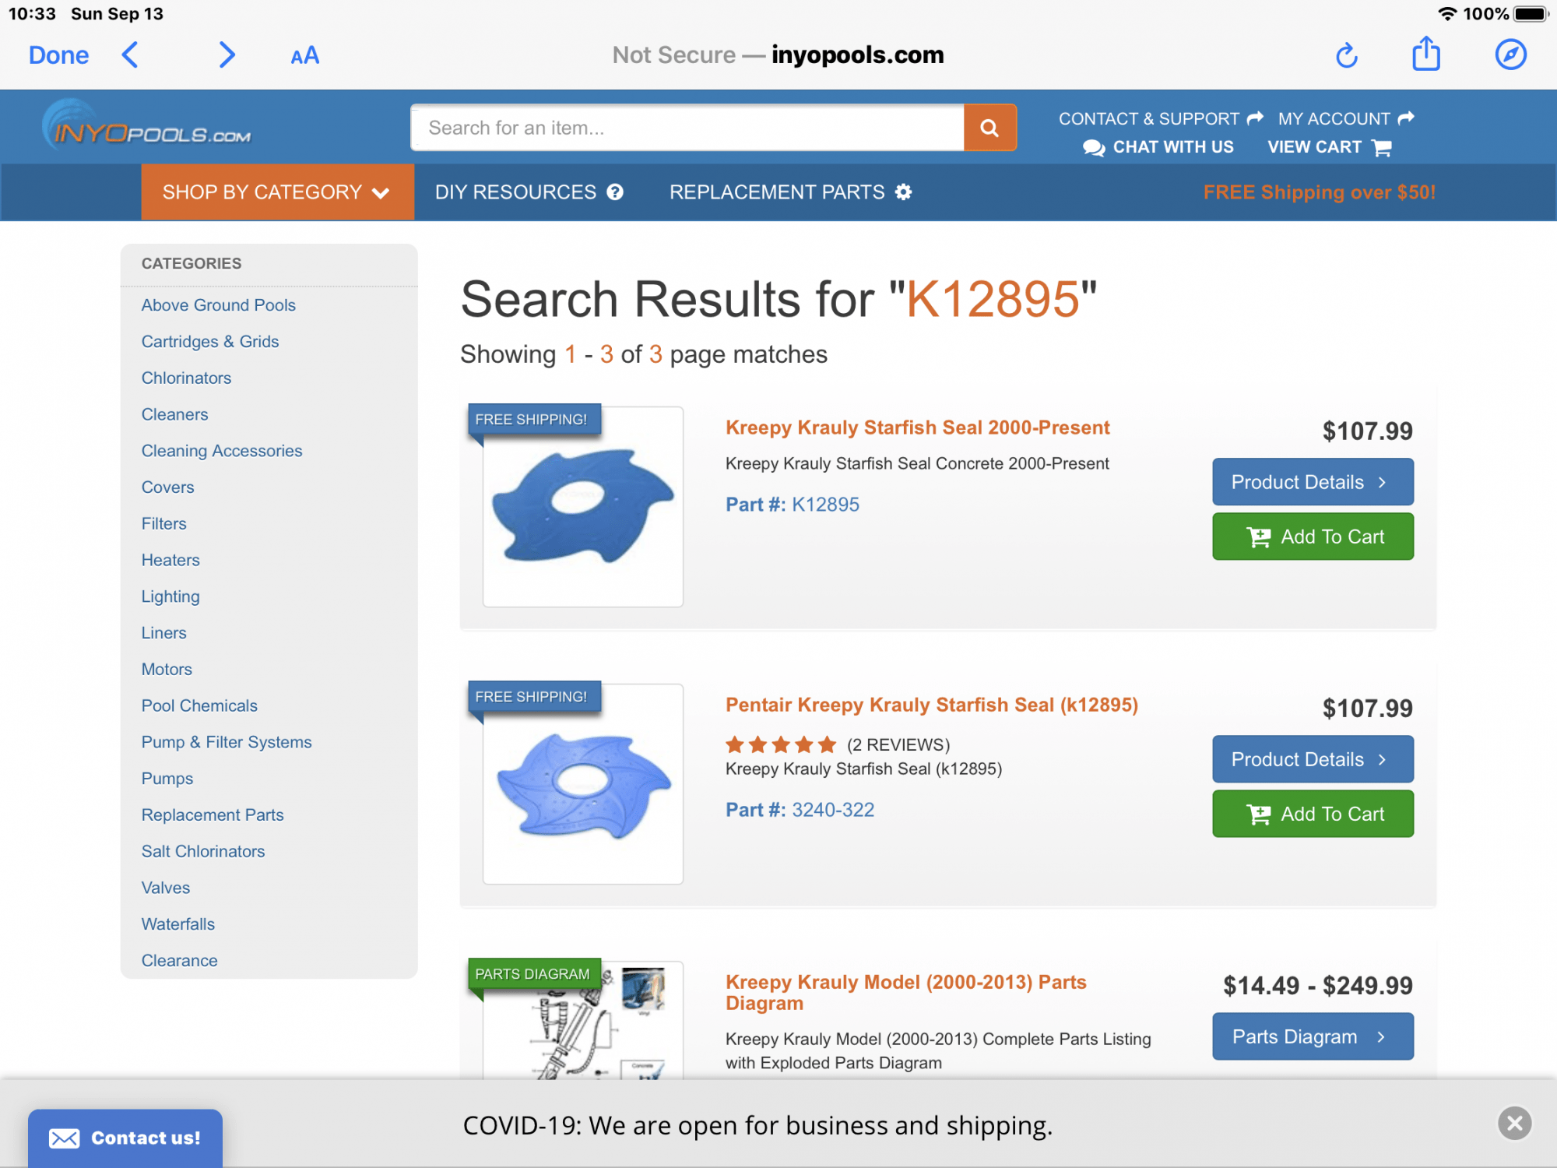Expand the Shop By Category dropdown
The width and height of the screenshot is (1557, 1168).
click(277, 192)
